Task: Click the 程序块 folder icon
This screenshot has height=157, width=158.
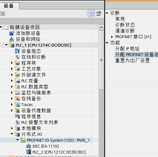Action: coord(18,63)
